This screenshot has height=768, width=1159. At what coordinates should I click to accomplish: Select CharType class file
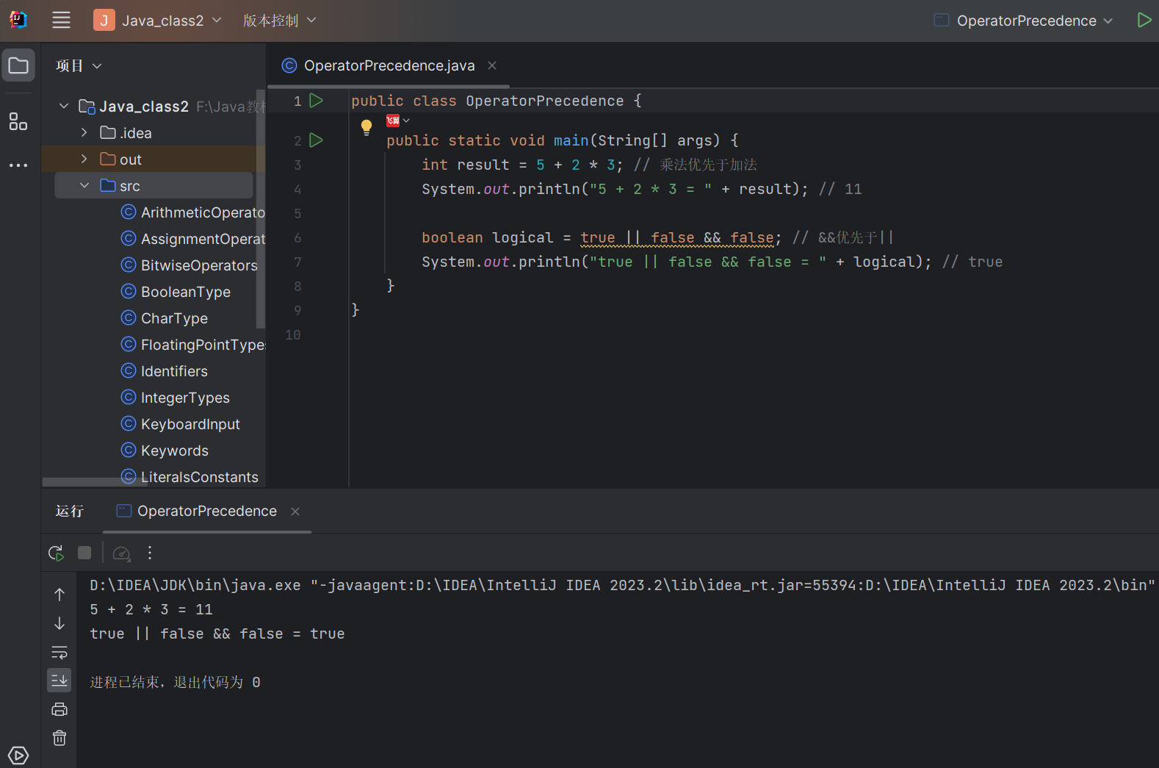point(165,318)
